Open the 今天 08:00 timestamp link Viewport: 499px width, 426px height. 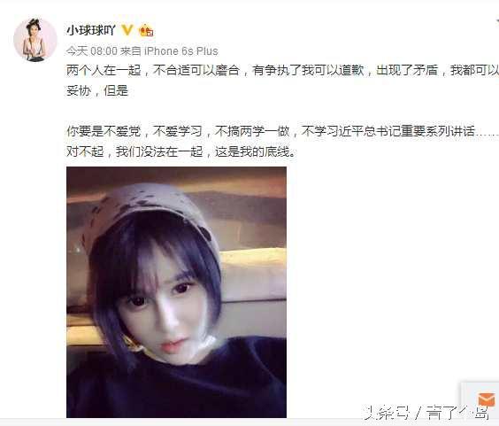click(x=92, y=51)
